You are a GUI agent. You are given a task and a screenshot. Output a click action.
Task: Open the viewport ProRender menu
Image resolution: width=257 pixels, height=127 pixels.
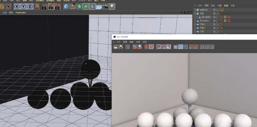click(21, 13)
